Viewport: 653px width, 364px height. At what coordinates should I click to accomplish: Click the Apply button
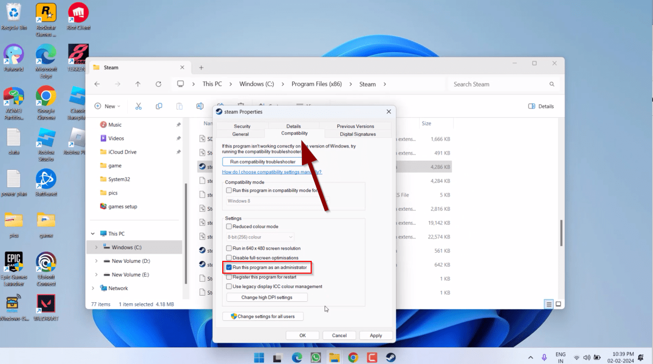[x=376, y=335]
